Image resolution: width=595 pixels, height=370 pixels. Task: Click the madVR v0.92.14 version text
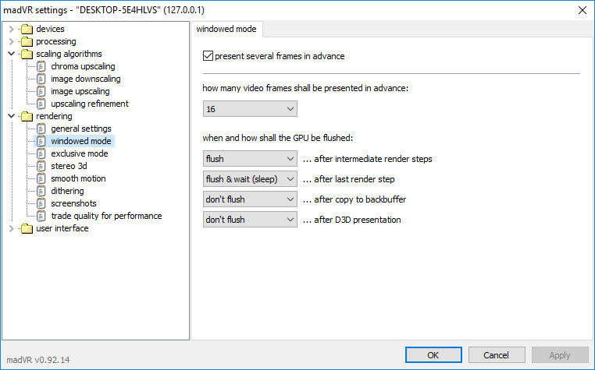tap(38, 360)
